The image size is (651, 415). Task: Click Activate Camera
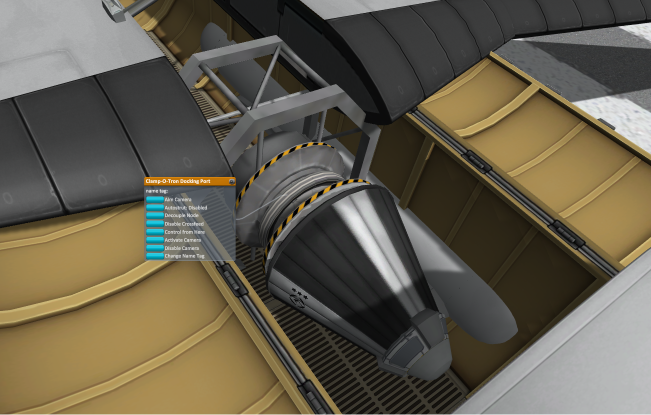155,240
